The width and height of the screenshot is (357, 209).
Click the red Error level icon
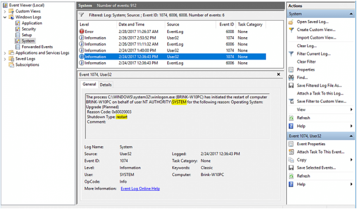(x=82, y=31)
